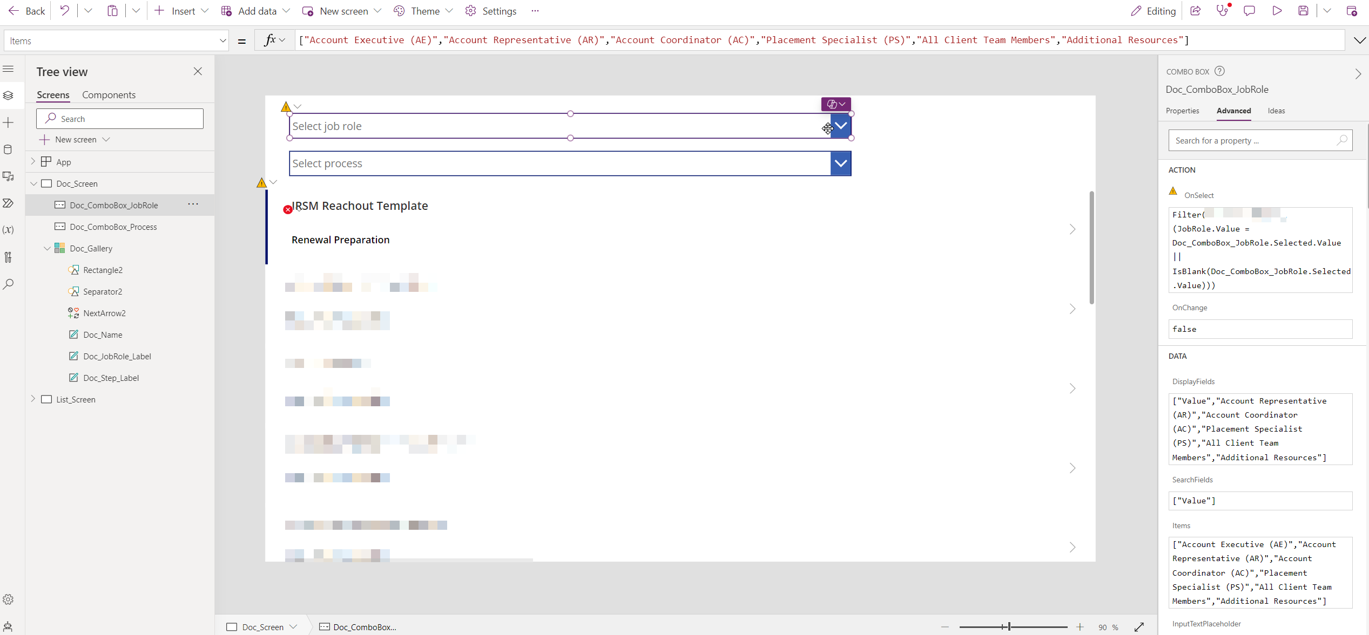The height and width of the screenshot is (635, 1369).
Task: Open the Variables pane with the (x) icon
Action: [x=9, y=230]
